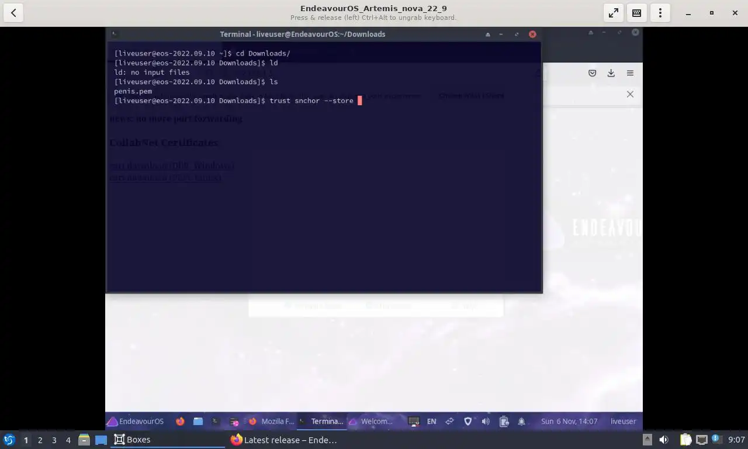Click the 'CollabNet Certificates' heading behind terminal

pos(164,143)
